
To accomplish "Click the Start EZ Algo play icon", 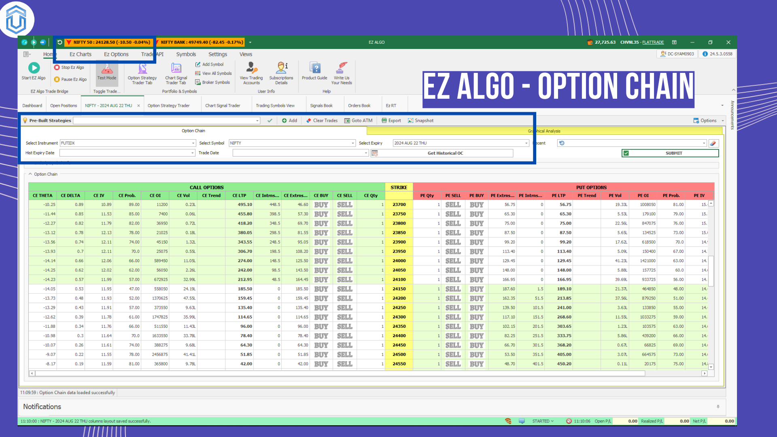I will [34, 68].
